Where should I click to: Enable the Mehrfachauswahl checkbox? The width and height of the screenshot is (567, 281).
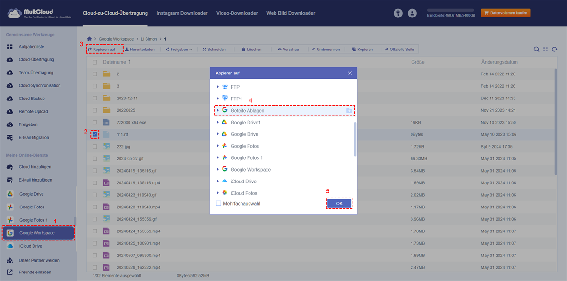tap(218, 204)
